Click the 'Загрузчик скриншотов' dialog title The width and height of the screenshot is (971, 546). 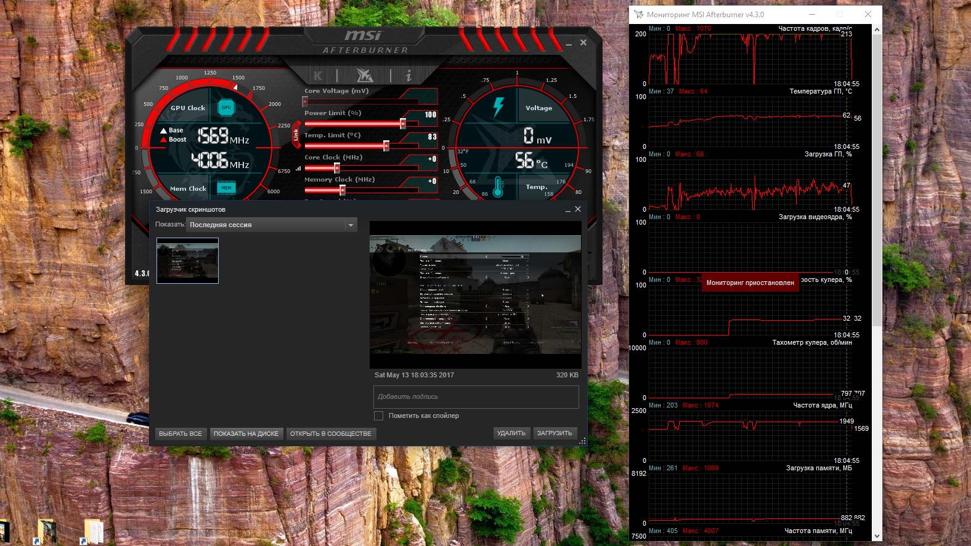point(190,209)
